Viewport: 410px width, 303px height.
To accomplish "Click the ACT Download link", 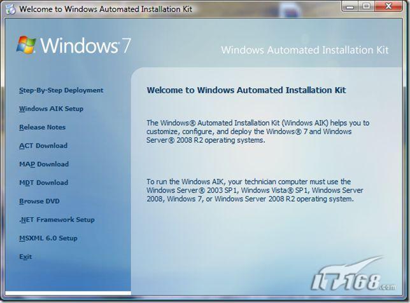I will tap(43, 145).
